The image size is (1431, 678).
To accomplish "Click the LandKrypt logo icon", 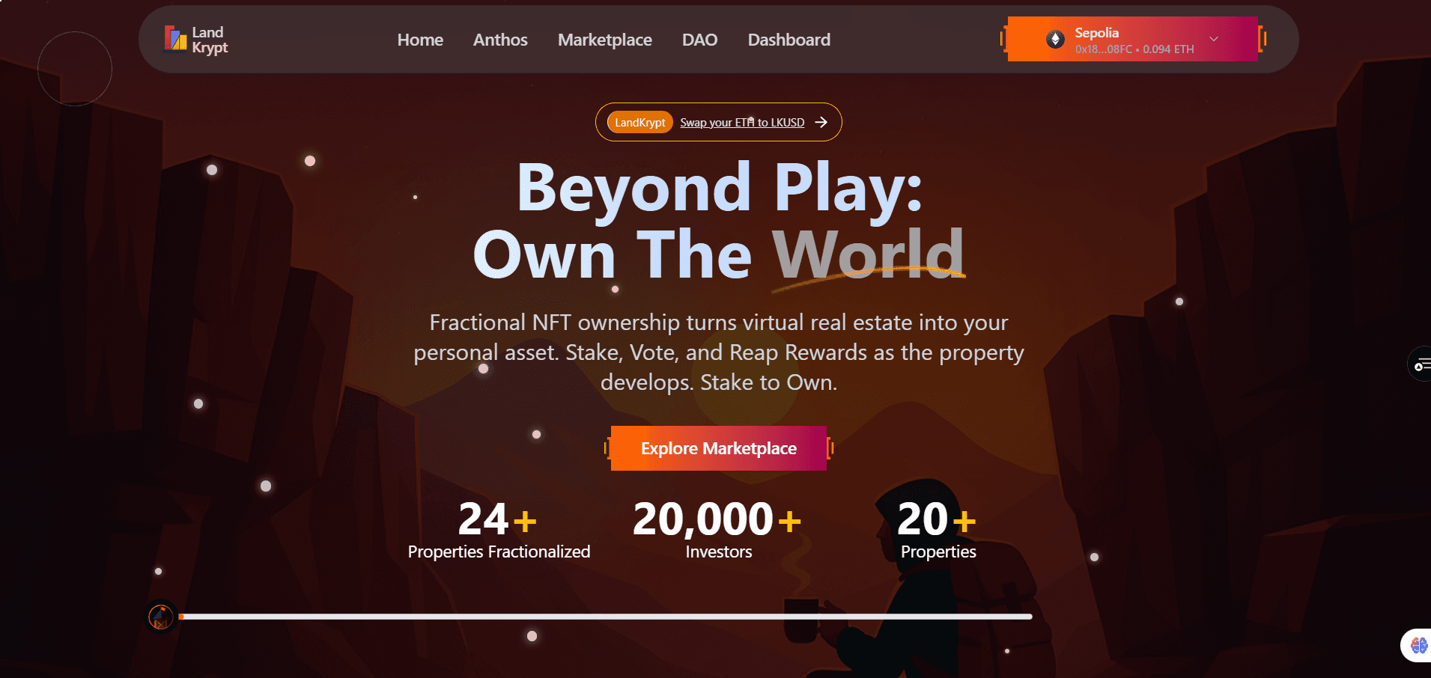I will pyautogui.click(x=175, y=39).
